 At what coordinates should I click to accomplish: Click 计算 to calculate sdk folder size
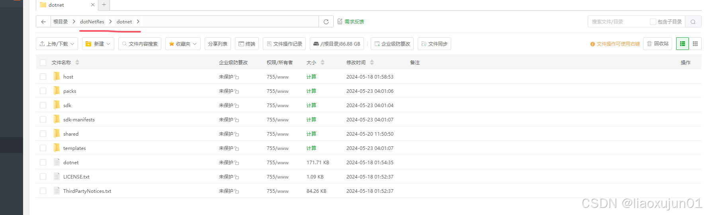311,106
